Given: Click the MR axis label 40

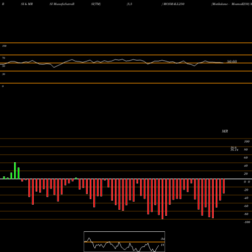Looking at the screenshot, I should pyautogui.click(x=246, y=166).
